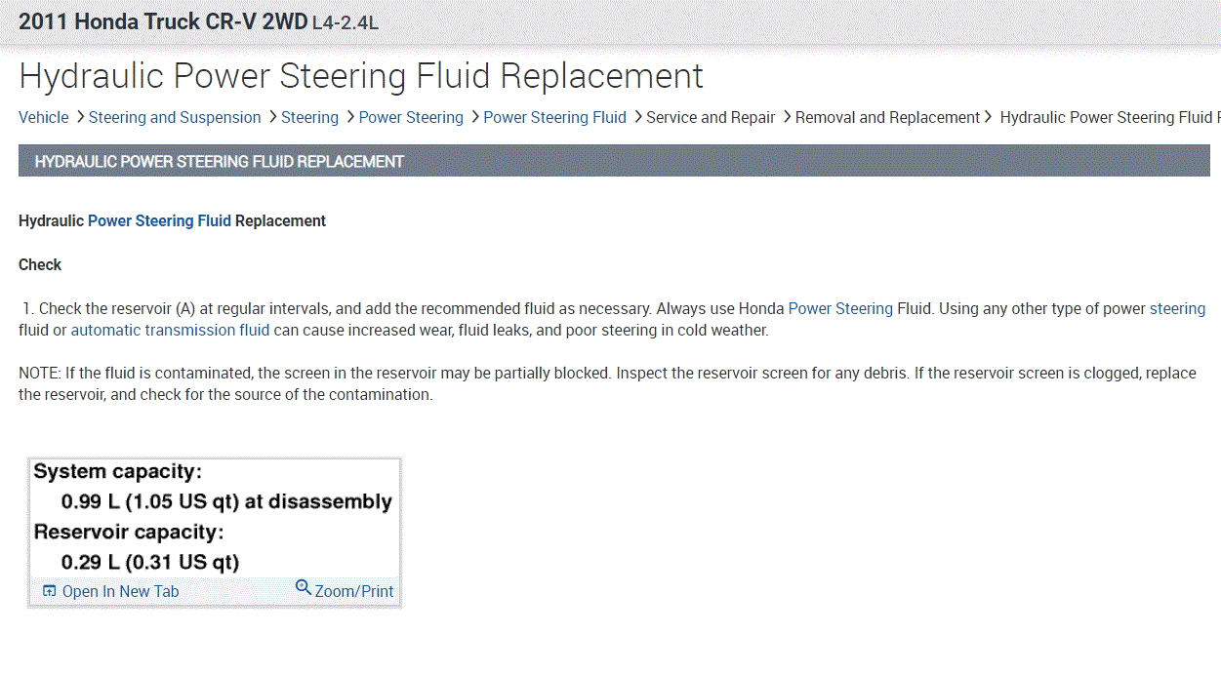Open the capacity image via 'Open In New Tab' text
The height and width of the screenshot is (674, 1221).
point(120,592)
